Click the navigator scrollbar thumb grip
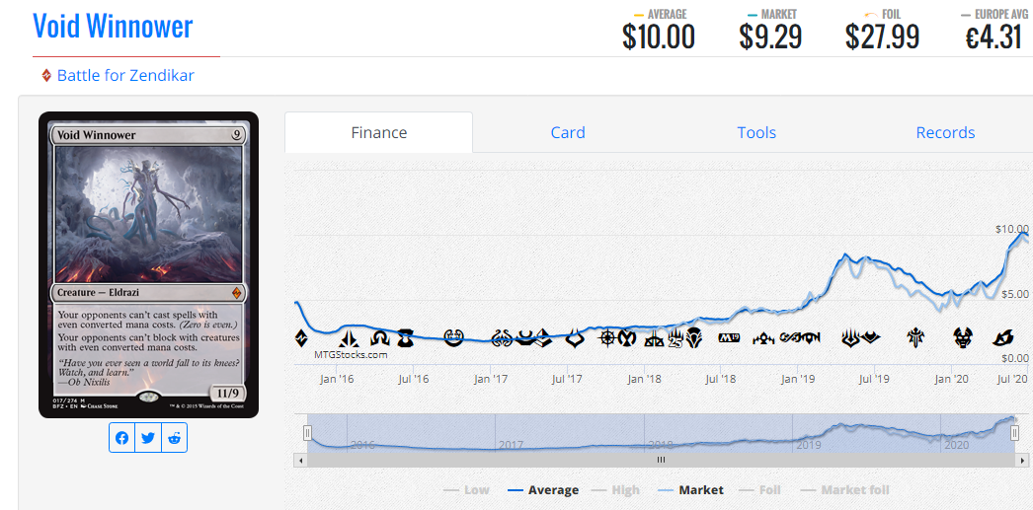The width and height of the screenshot is (1033, 510). click(661, 460)
